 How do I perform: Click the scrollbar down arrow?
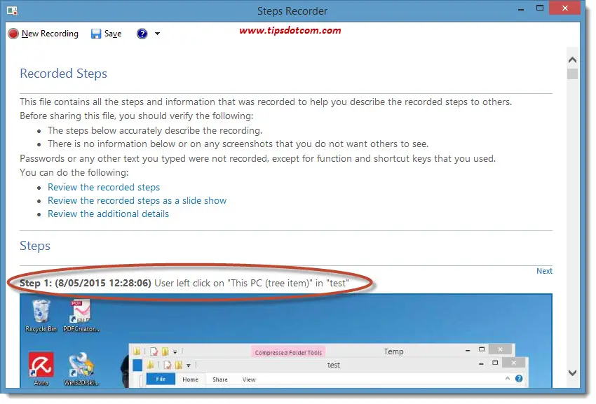click(x=572, y=373)
